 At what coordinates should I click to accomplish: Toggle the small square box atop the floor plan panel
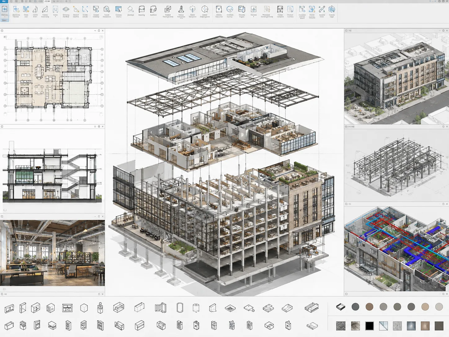coord(2,31)
